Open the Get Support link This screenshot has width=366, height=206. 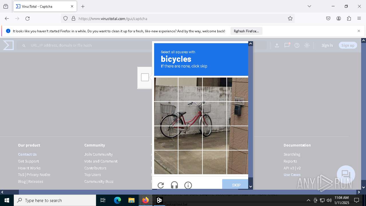pyautogui.click(x=28, y=161)
